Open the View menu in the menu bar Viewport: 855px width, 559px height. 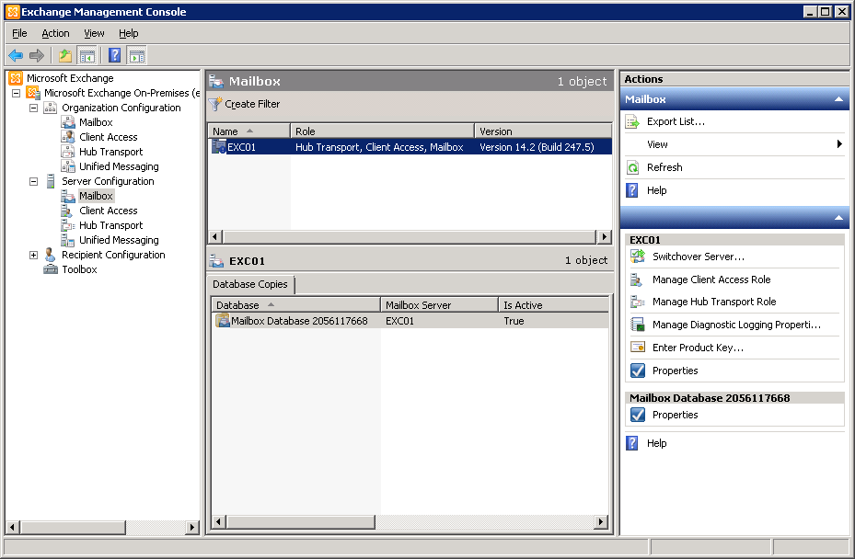94,33
